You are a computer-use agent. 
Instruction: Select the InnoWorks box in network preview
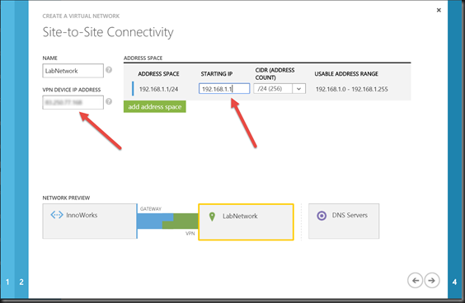pos(89,221)
